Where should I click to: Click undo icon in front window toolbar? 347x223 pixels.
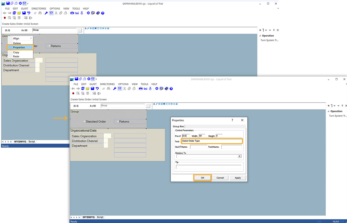click(x=97, y=89)
